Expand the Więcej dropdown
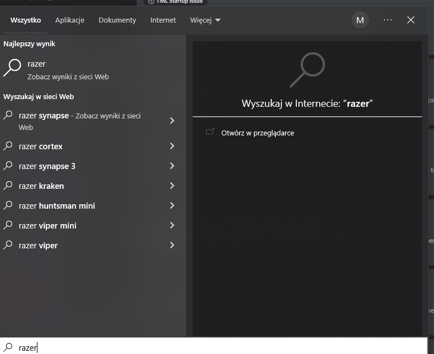 click(x=205, y=20)
